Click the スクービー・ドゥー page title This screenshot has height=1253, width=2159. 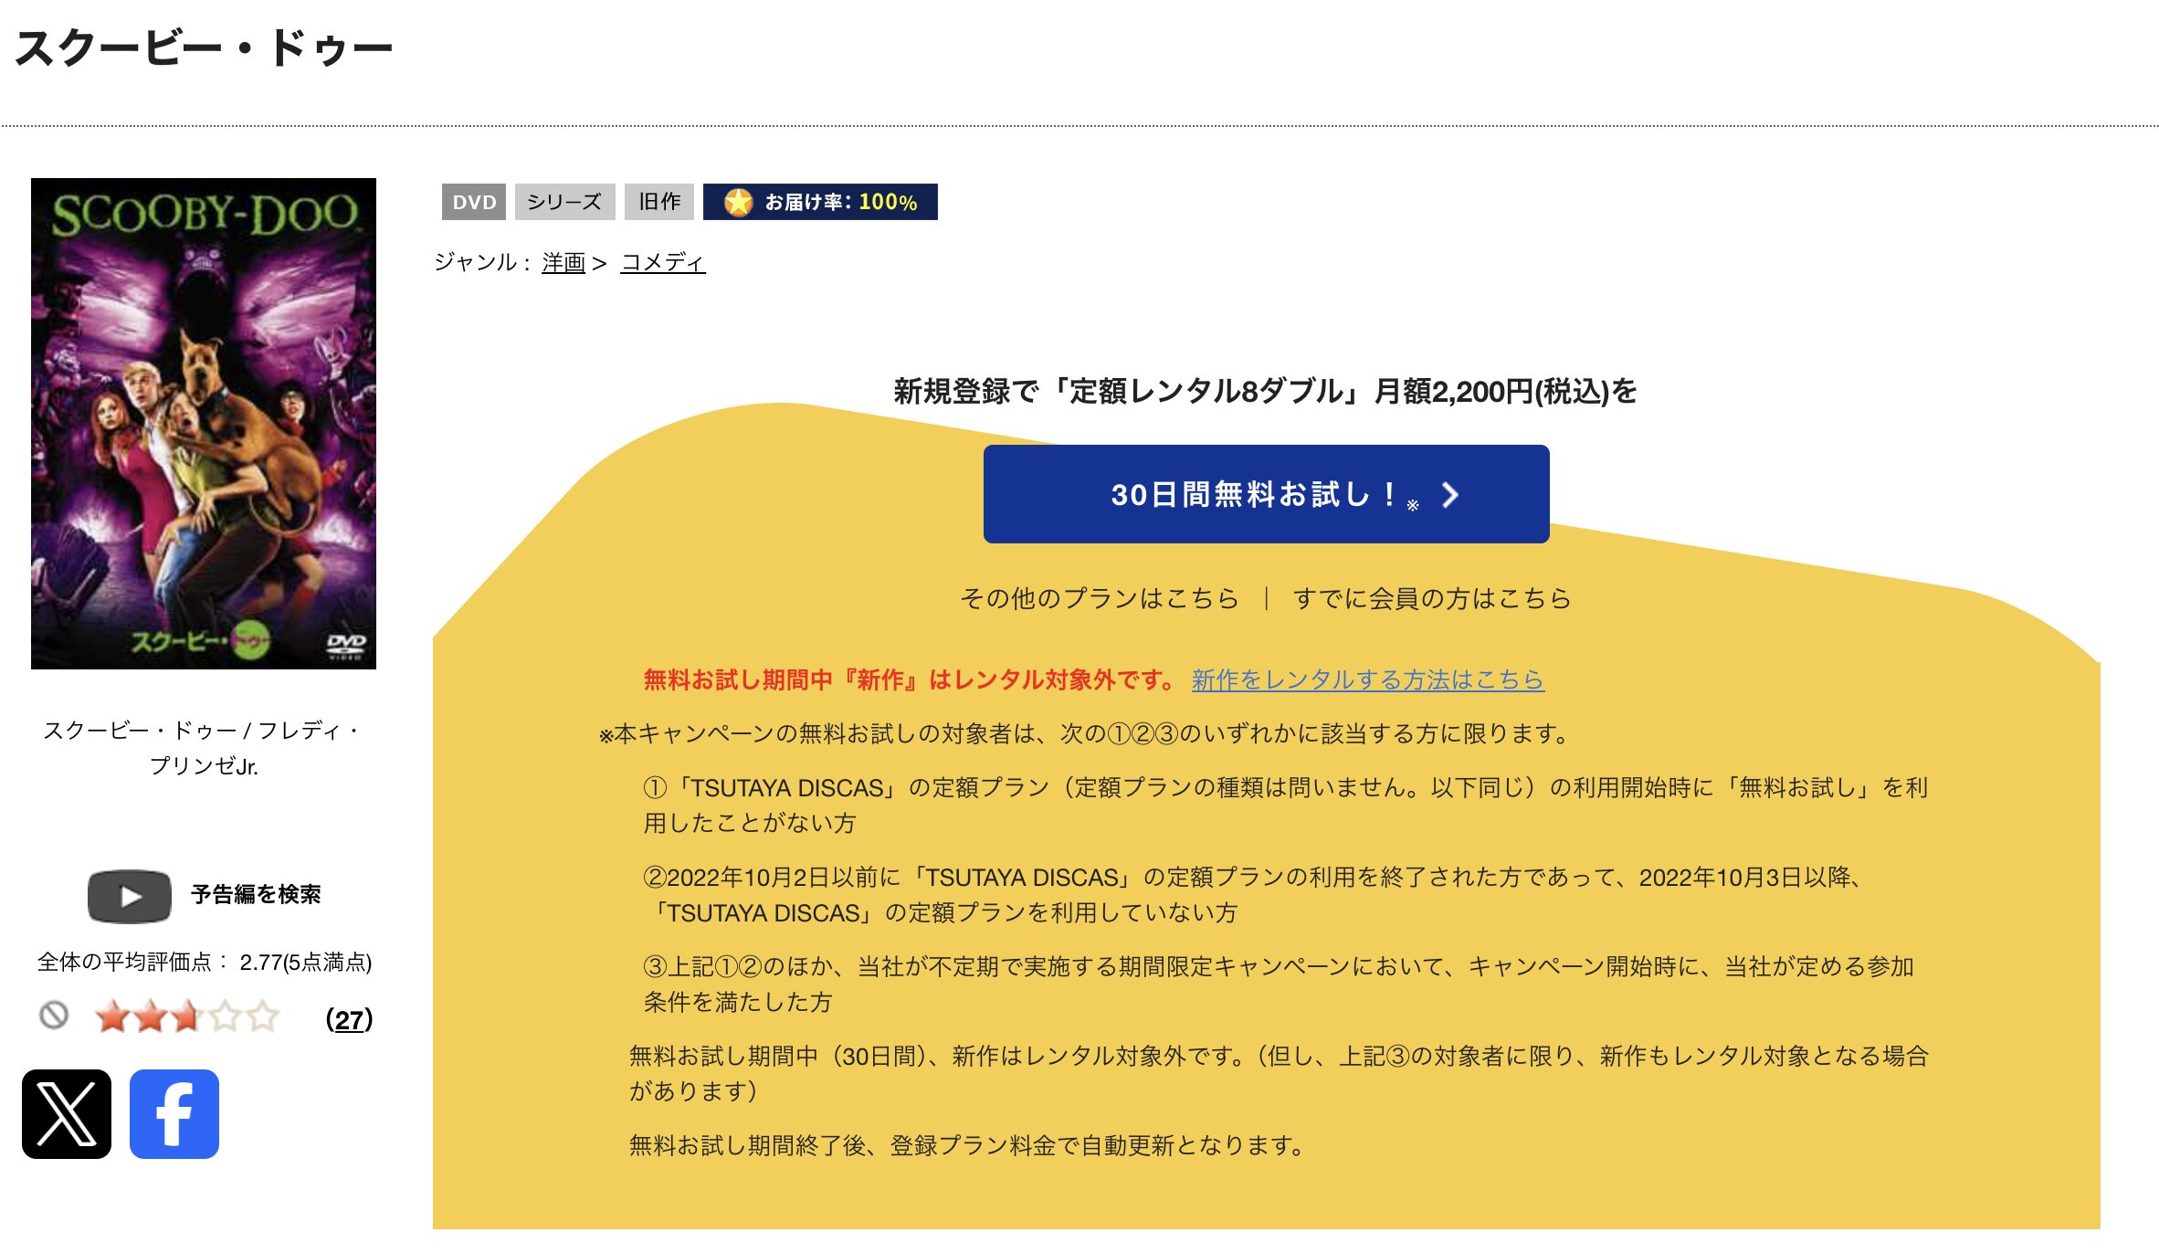204,47
